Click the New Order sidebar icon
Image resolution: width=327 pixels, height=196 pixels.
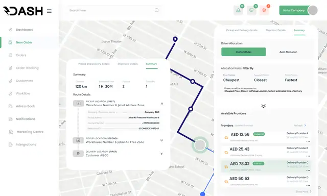[x=10, y=42]
